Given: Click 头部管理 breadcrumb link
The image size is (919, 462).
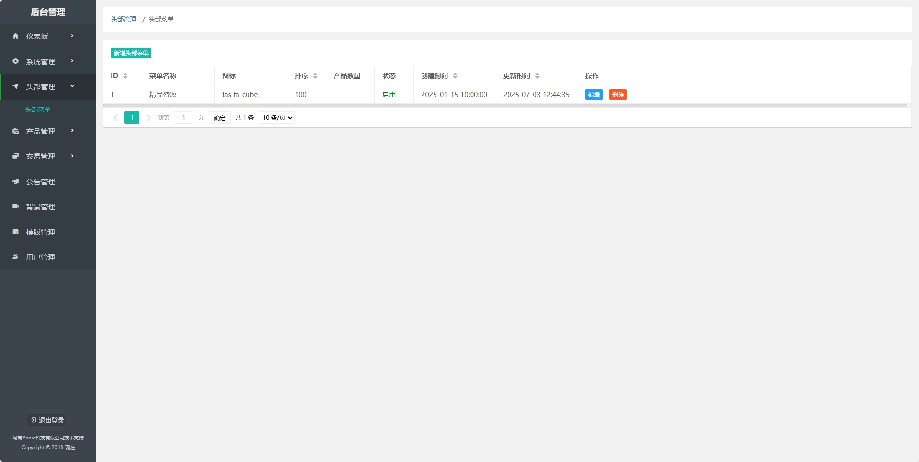Looking at the screenshot, I should click(124, 19).
